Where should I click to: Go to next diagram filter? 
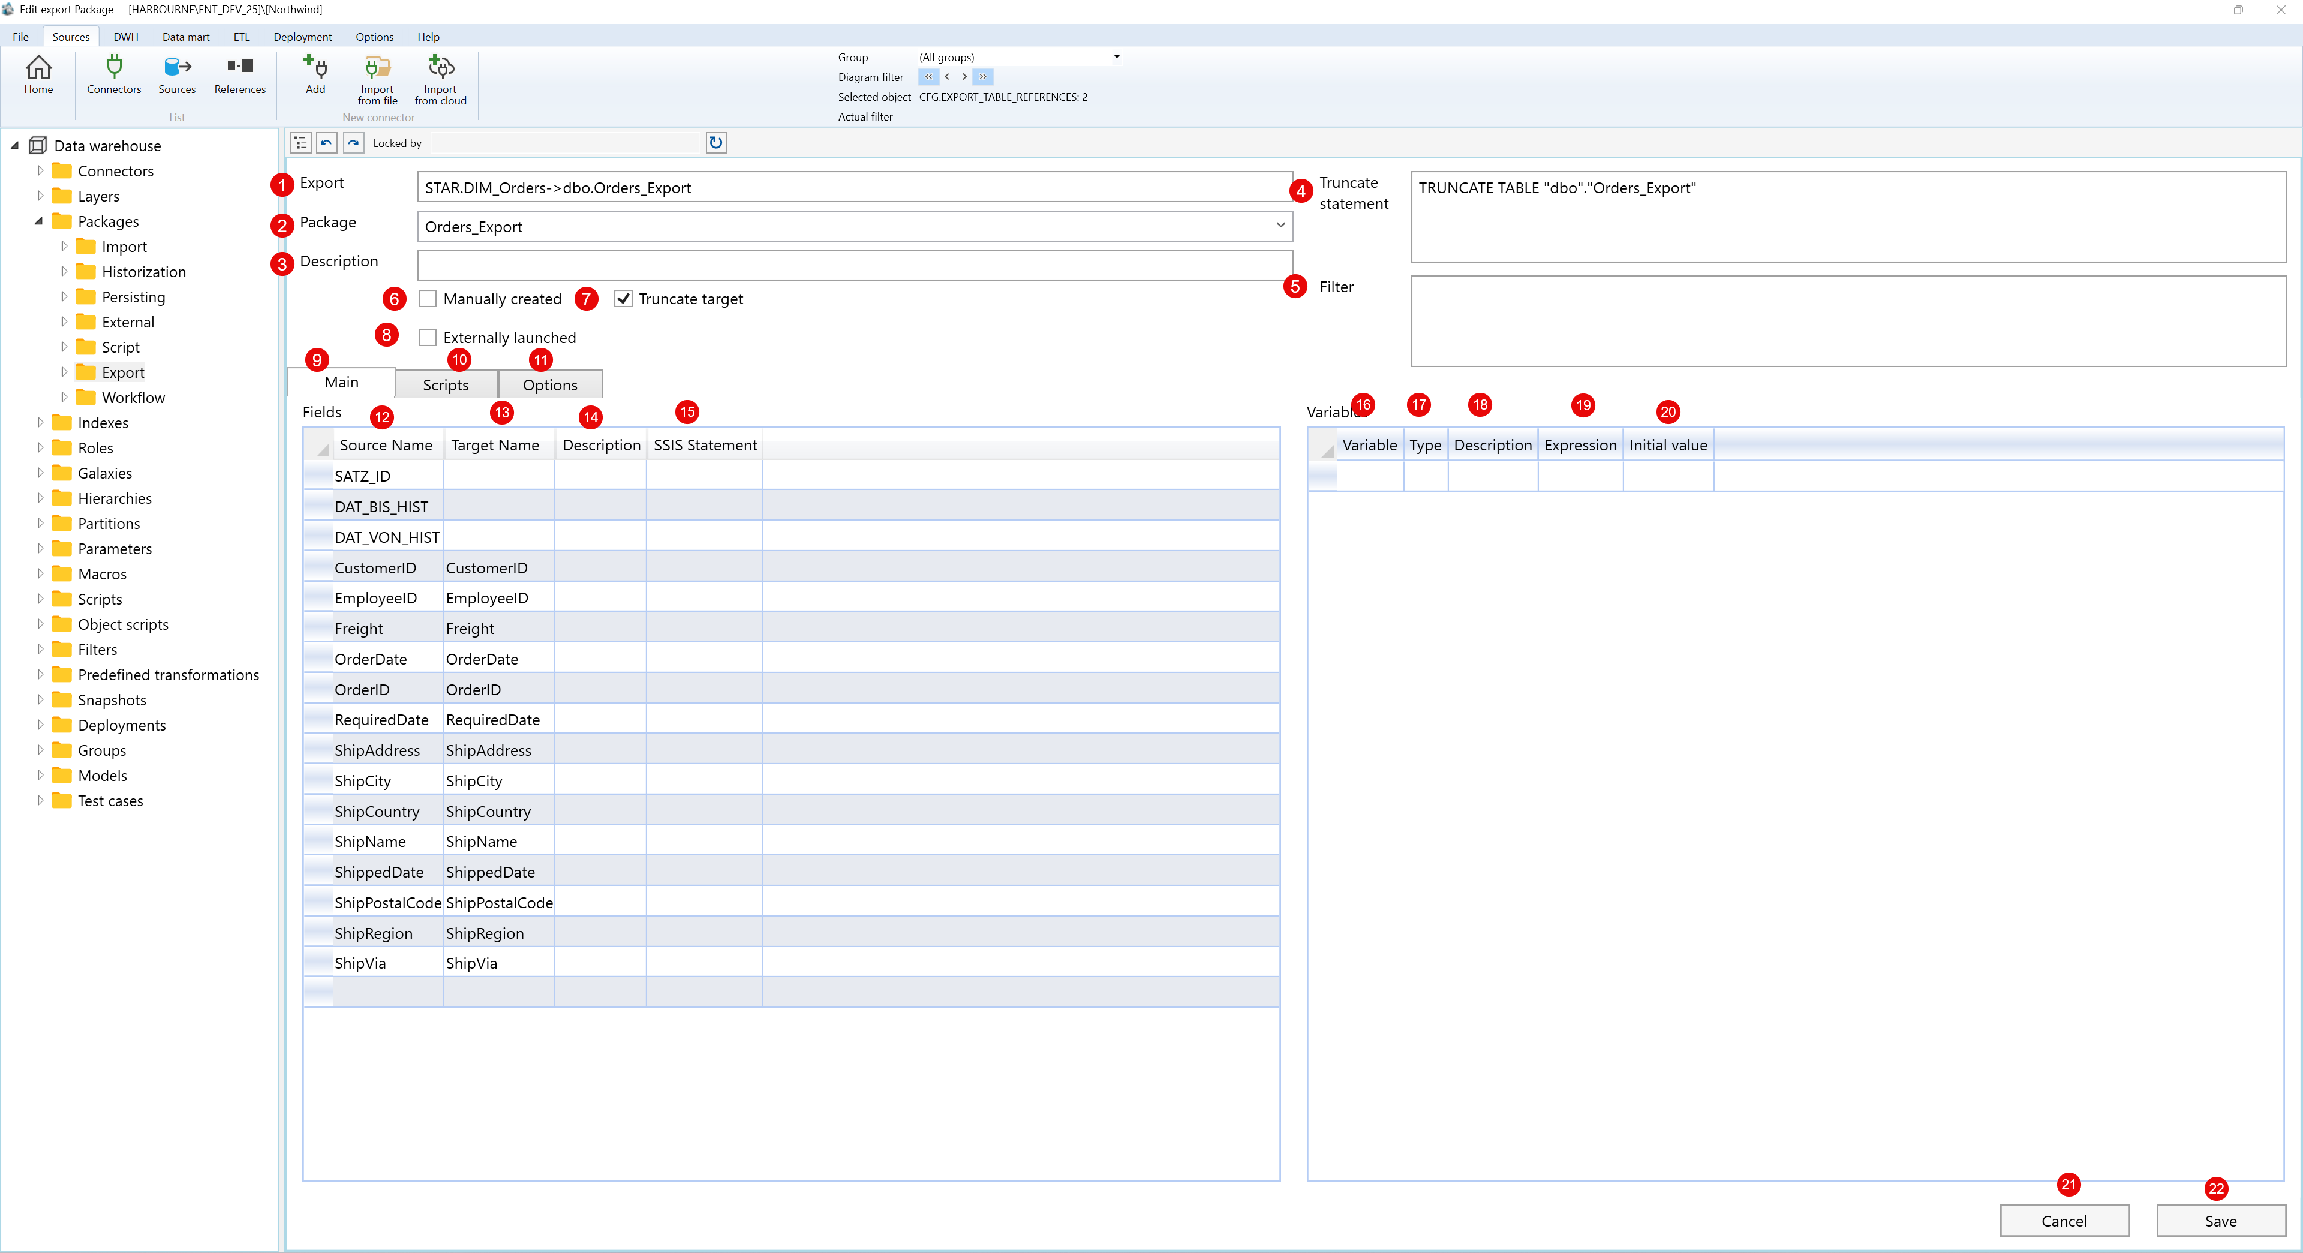964,77
